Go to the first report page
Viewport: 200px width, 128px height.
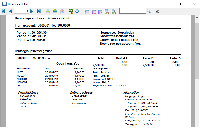[x=3, y=11]
